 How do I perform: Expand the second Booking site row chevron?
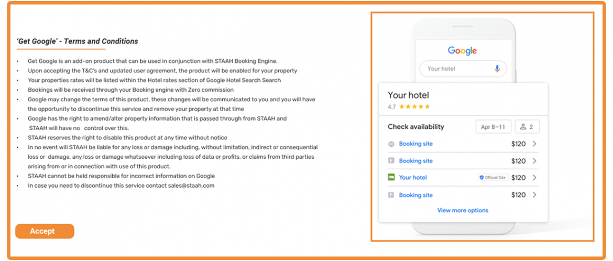pyautogui.click(x=534, y=161)
